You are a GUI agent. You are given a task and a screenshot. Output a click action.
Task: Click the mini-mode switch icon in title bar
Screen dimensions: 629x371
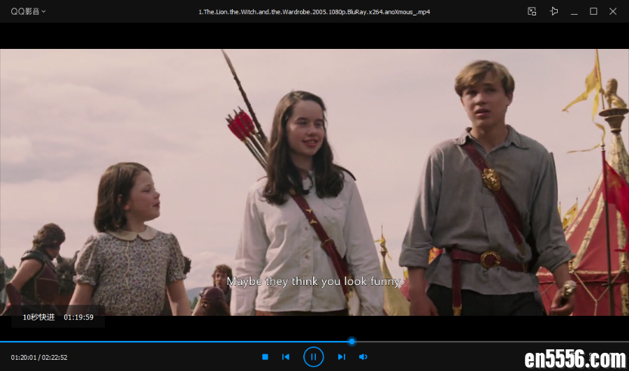[x=532, y=11]
